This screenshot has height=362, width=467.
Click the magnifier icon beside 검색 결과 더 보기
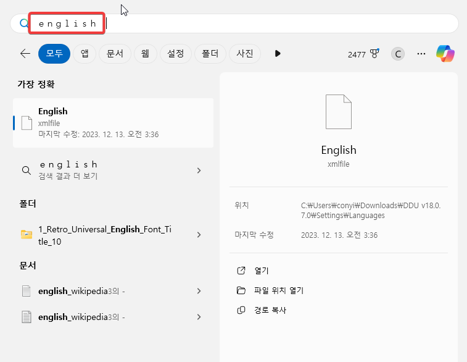[x=27, y=170]
